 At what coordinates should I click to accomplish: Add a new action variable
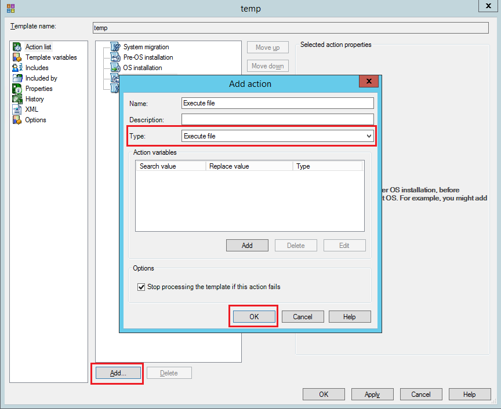coord(247,245)
